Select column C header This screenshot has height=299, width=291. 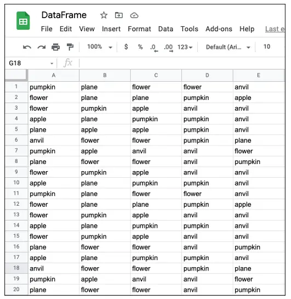point(156,75)
